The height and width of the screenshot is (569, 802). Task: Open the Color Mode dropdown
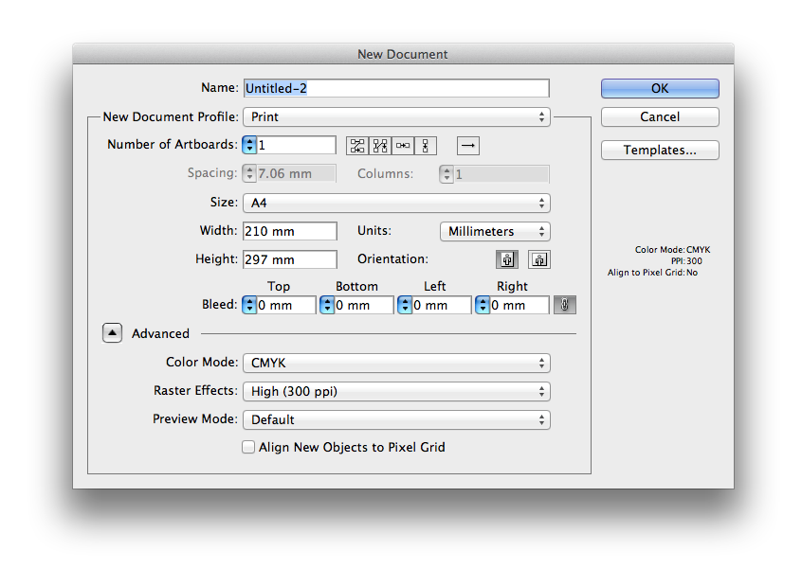pyautogui.click(x=396, y=363)
